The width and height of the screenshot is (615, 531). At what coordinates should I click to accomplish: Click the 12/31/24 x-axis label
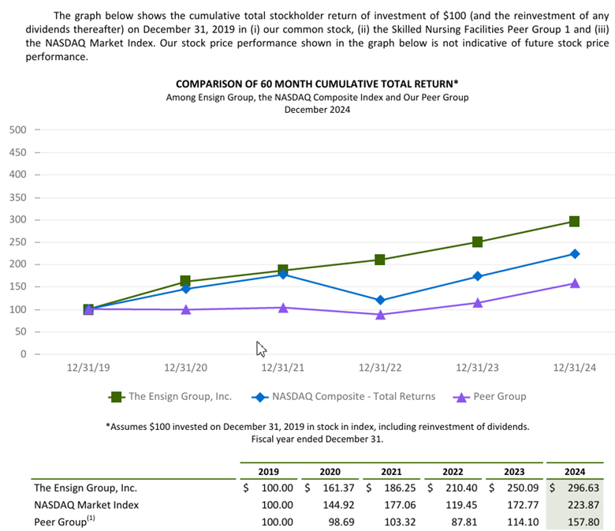(574, 368)
